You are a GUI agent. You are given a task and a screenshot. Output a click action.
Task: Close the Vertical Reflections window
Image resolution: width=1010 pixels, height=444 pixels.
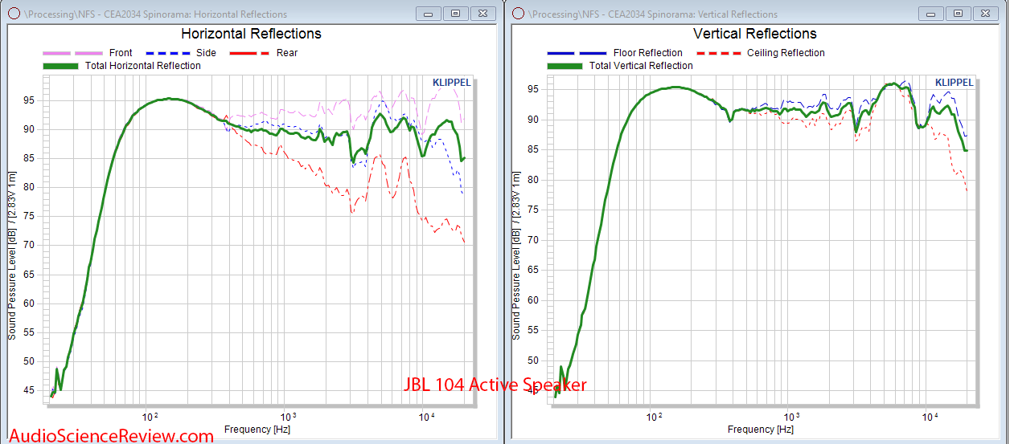[x=984, y=14]
